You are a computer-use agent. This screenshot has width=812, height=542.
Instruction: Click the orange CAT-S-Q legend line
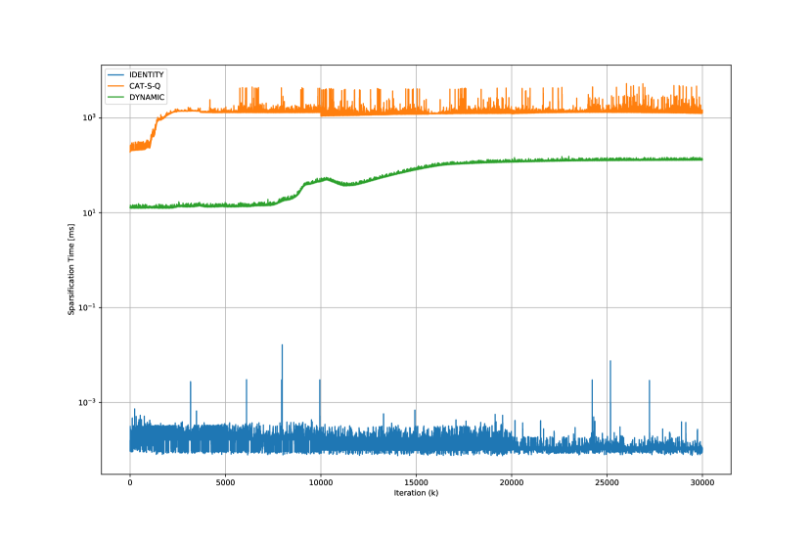pyautogui.click(x=116, y=86)
